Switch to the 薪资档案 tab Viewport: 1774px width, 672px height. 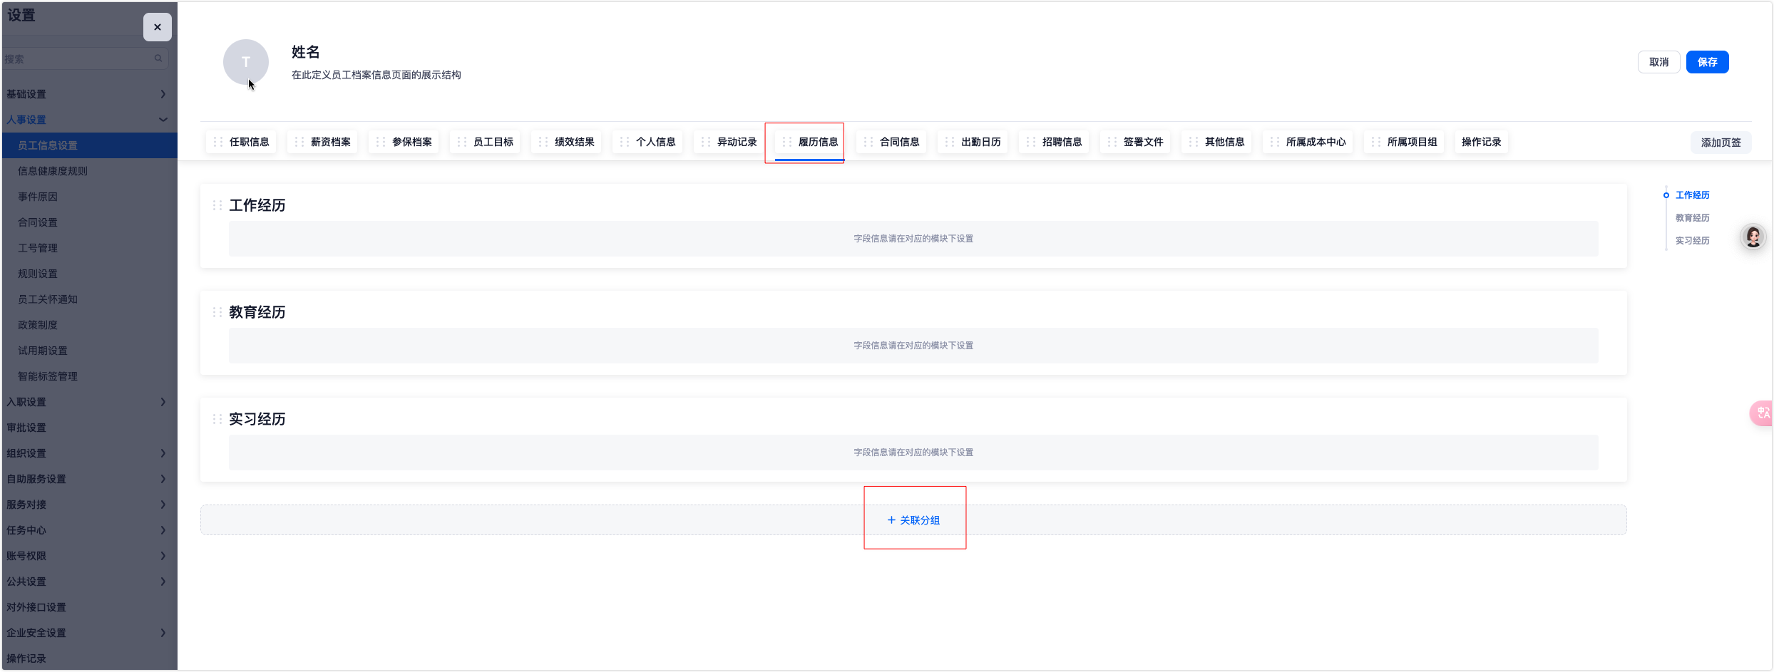330,142
